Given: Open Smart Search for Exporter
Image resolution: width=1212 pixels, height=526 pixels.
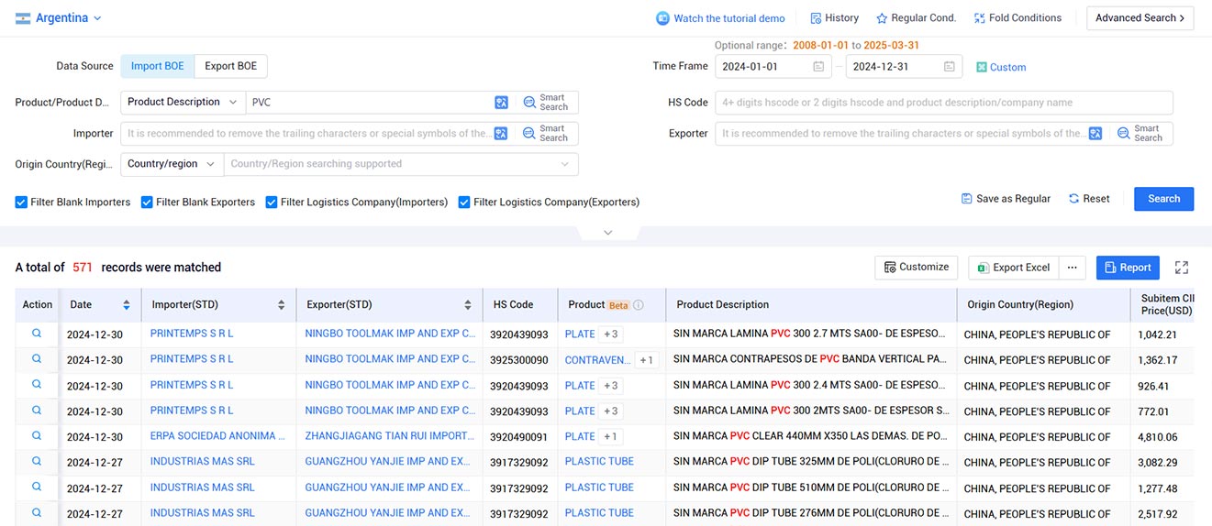Looking at the screenshot, I should click(x=1140, y=134).
